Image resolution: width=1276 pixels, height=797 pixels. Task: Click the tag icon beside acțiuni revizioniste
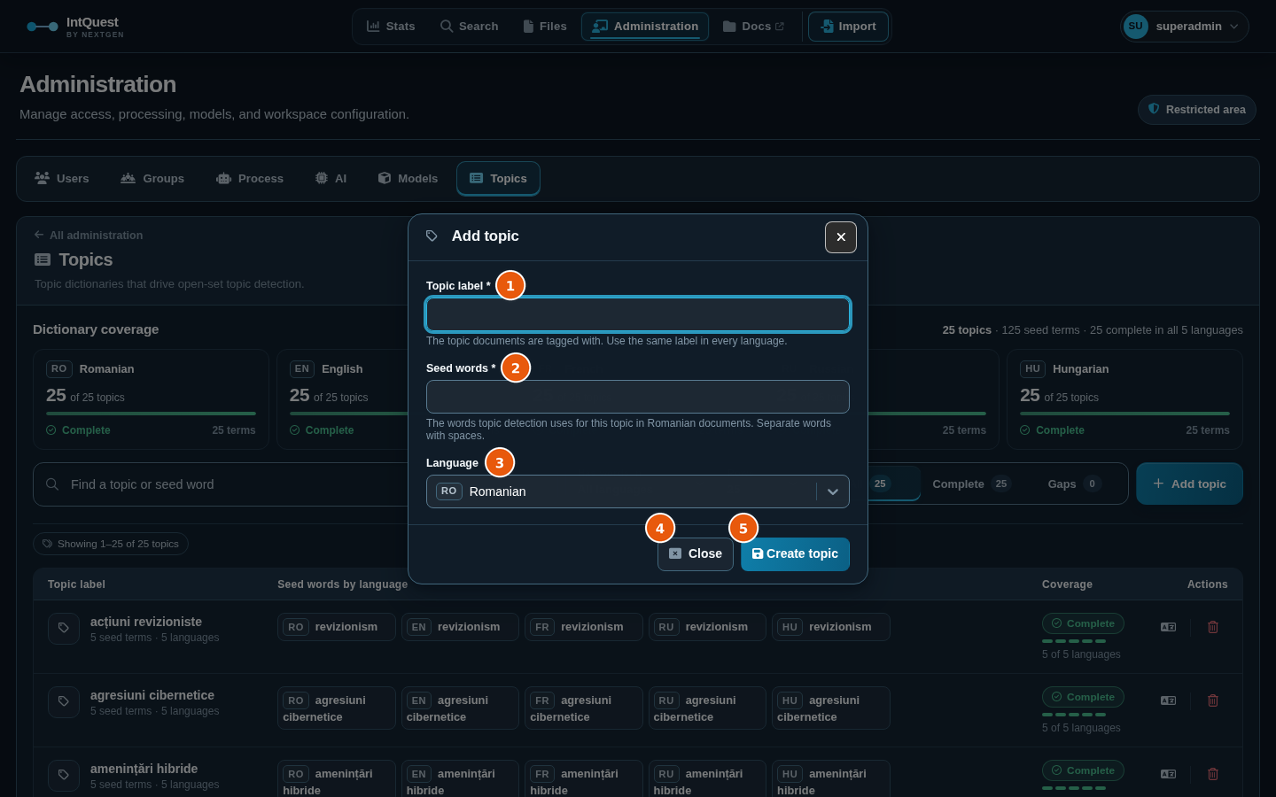tap(64, 628)
